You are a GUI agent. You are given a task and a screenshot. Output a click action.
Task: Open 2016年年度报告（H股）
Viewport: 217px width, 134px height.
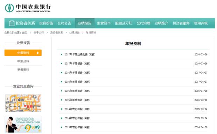(77, 82)
